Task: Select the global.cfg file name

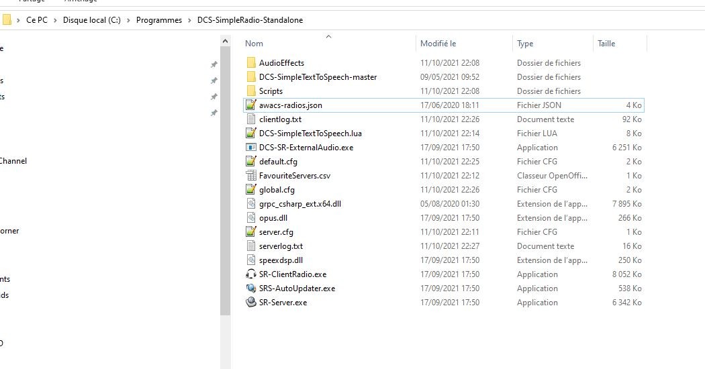Action: point(277,190)
